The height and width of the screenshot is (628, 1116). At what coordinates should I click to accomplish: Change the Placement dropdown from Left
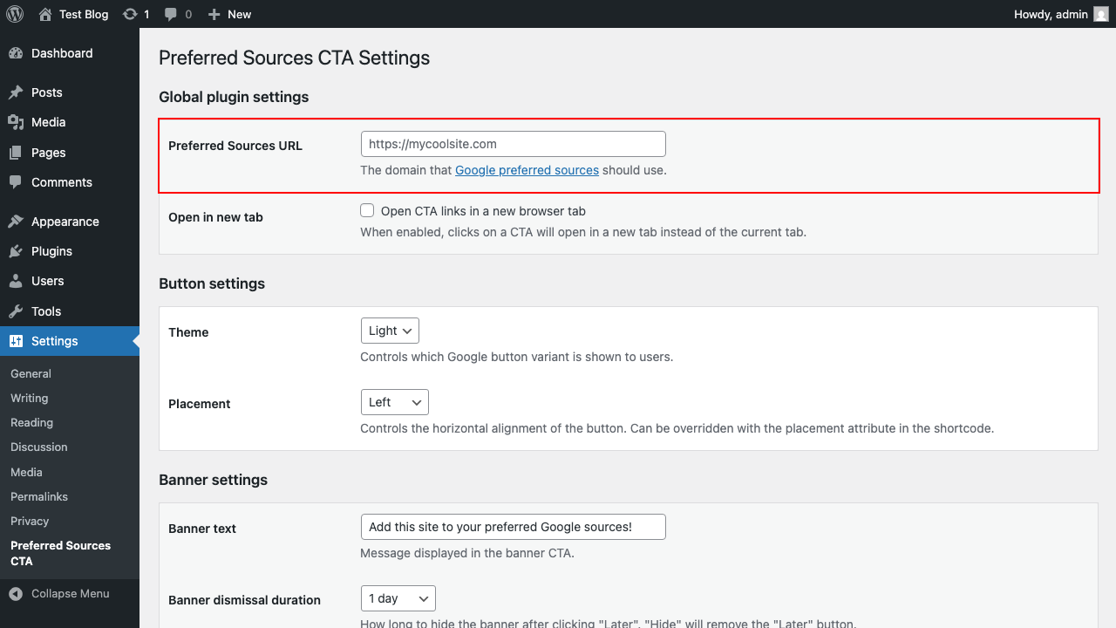(x=394, y=402)
